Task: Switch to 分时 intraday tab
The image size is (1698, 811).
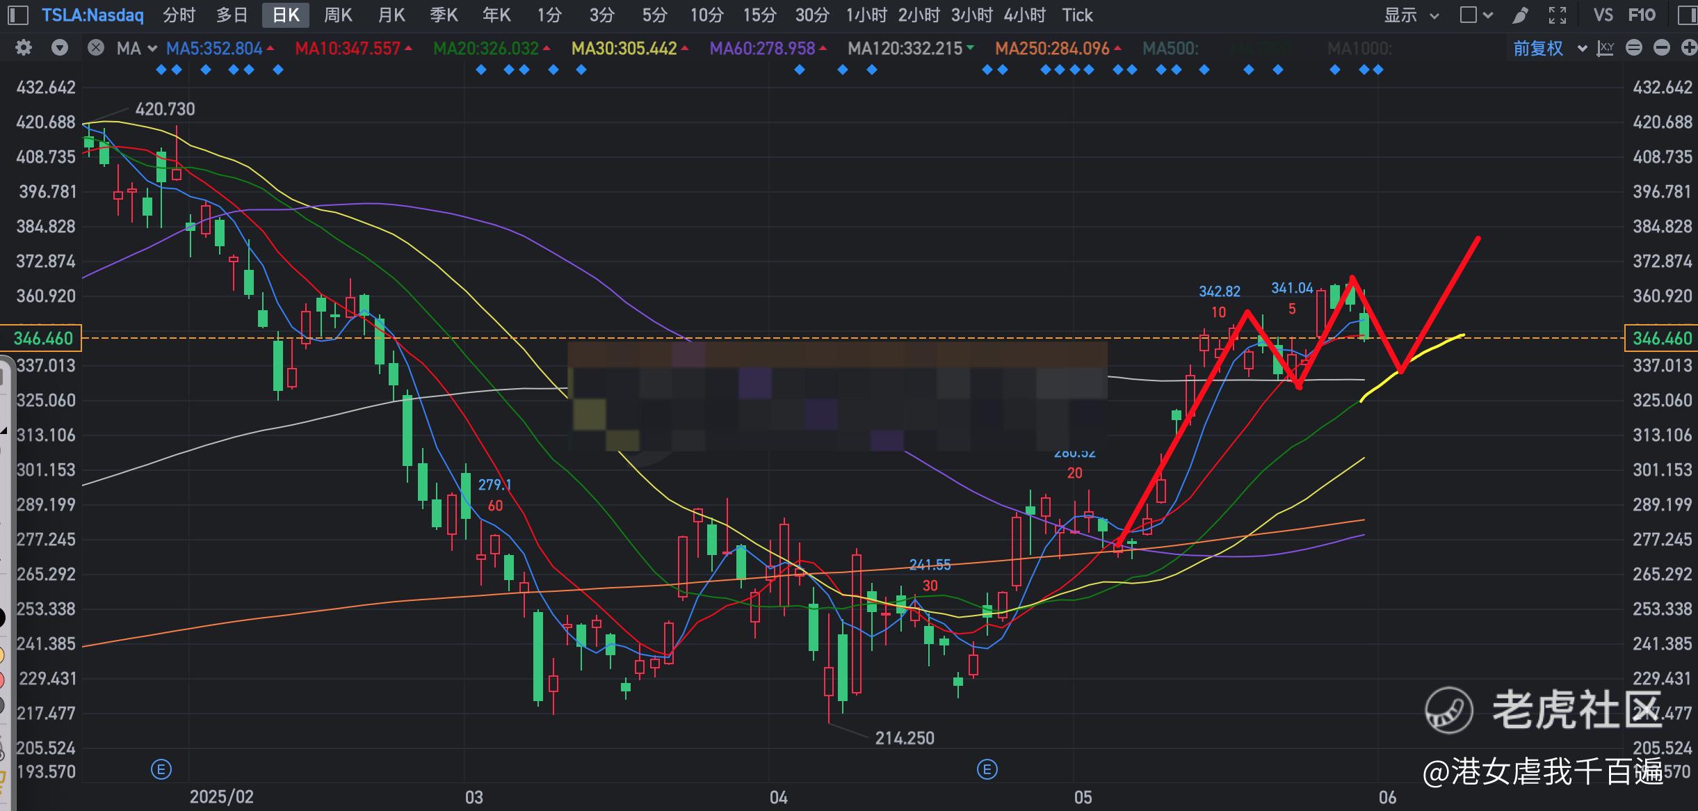Action: point(179,15)
